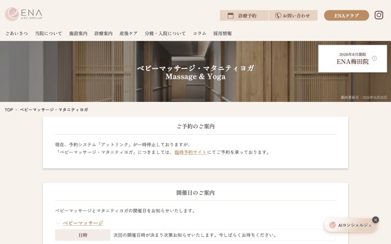Screen dimensions: 391x244
Task: Open the AIコンシェルジュ chat button
Action: pyautogui.click(x=350, y=225)
